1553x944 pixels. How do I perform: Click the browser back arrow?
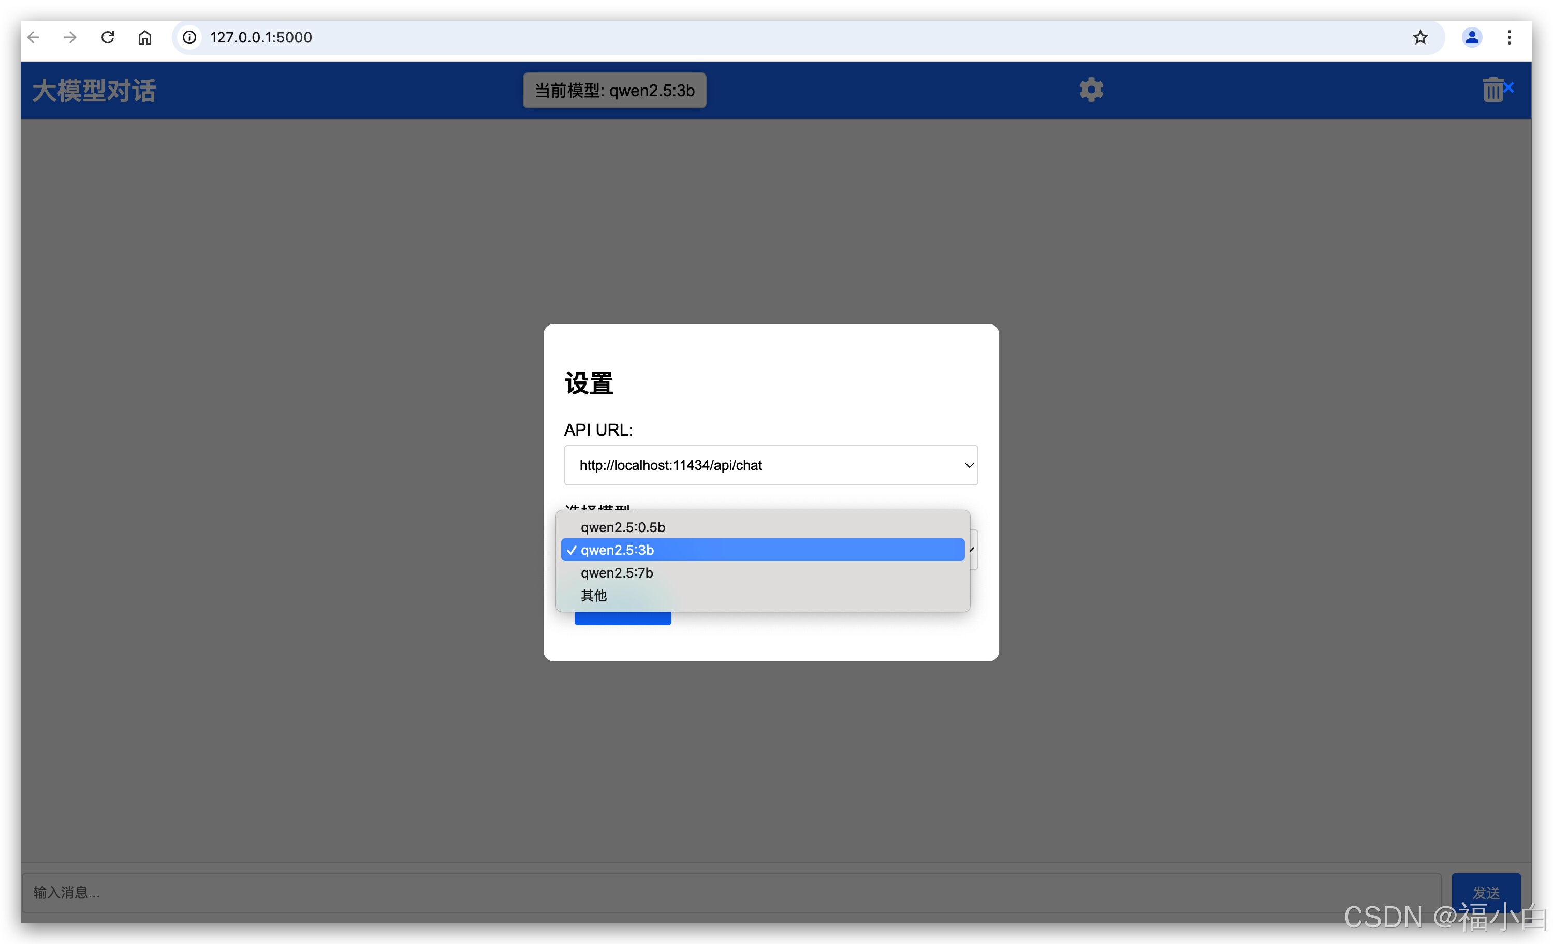[34, 37]
